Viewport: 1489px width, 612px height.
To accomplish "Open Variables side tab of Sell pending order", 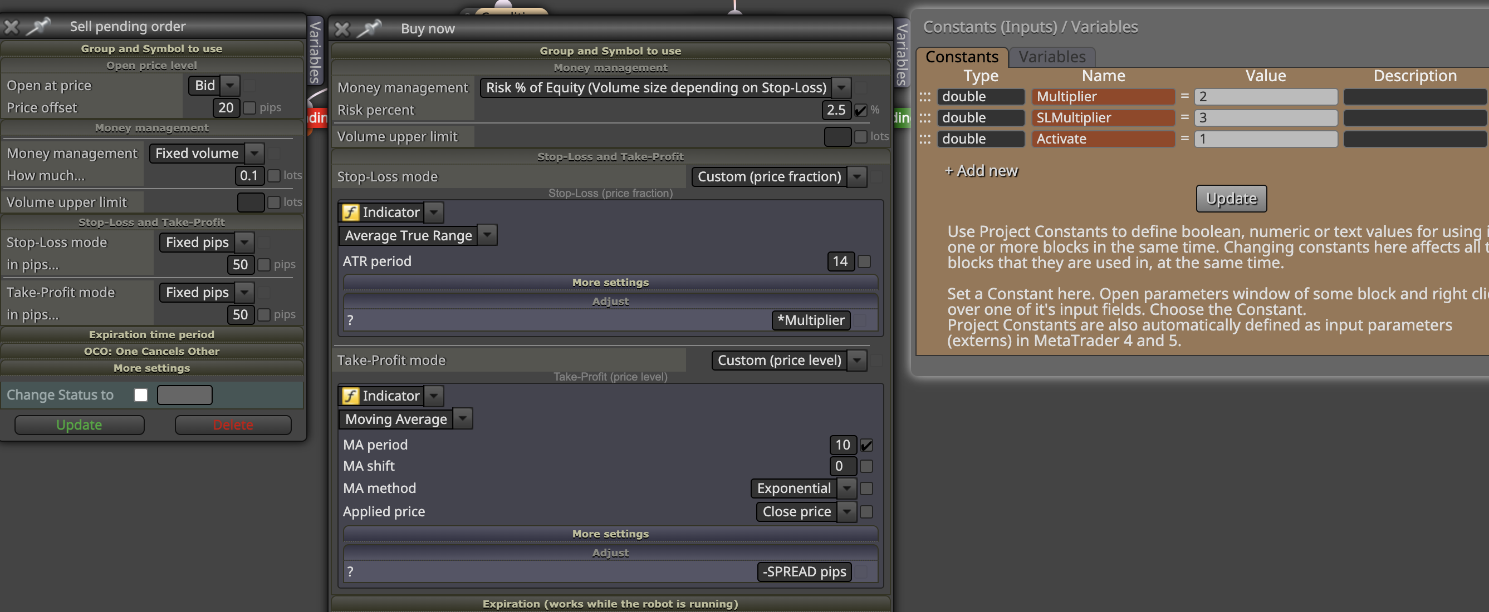I will click(x=315, y=52).
